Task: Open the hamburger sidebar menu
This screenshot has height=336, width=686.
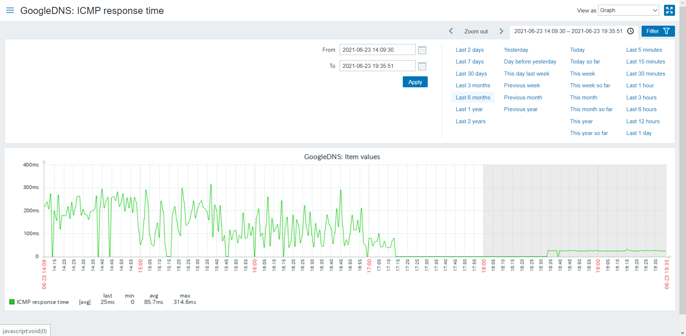Action: pyautogui.click(x=10, y=10)
